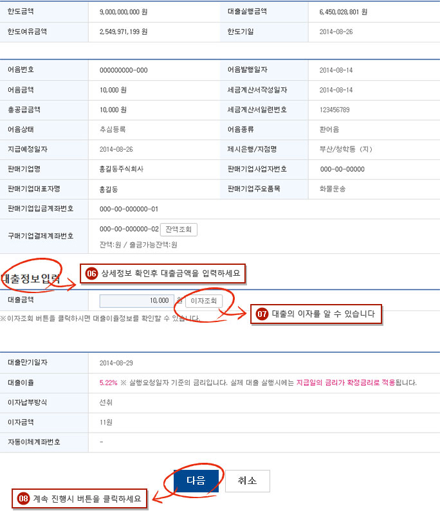Image resolution: width=440 pixels, height=511 pixels.
Task: Click the 대출금액 label
Action: (x=21, y=300)
